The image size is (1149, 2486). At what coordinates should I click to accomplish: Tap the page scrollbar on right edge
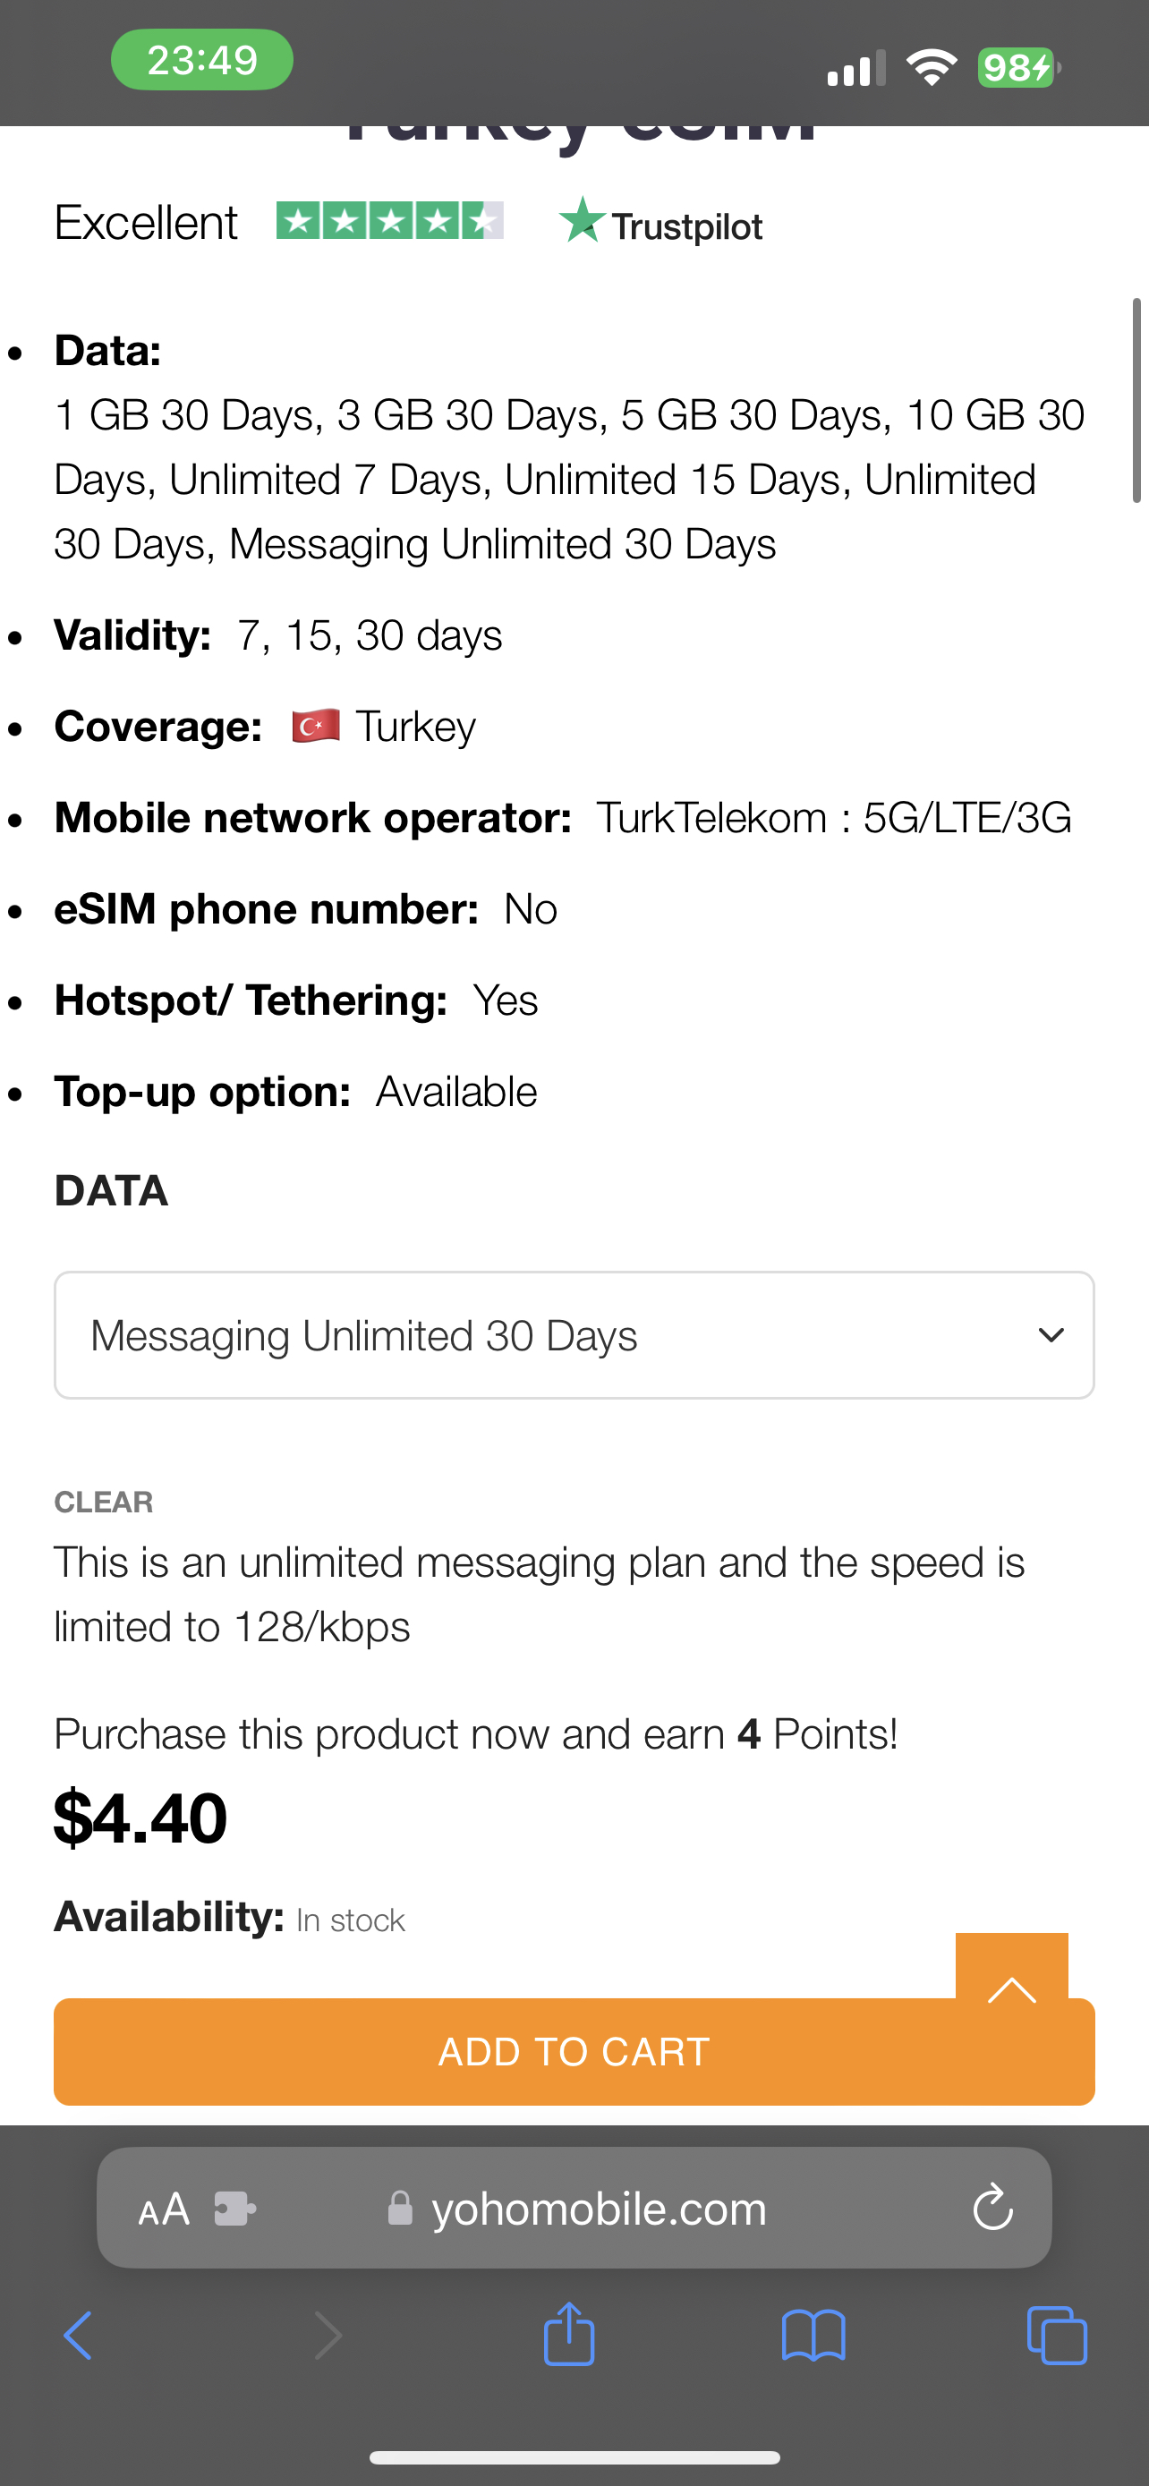pyautogui.click(x=1136, y=401)
